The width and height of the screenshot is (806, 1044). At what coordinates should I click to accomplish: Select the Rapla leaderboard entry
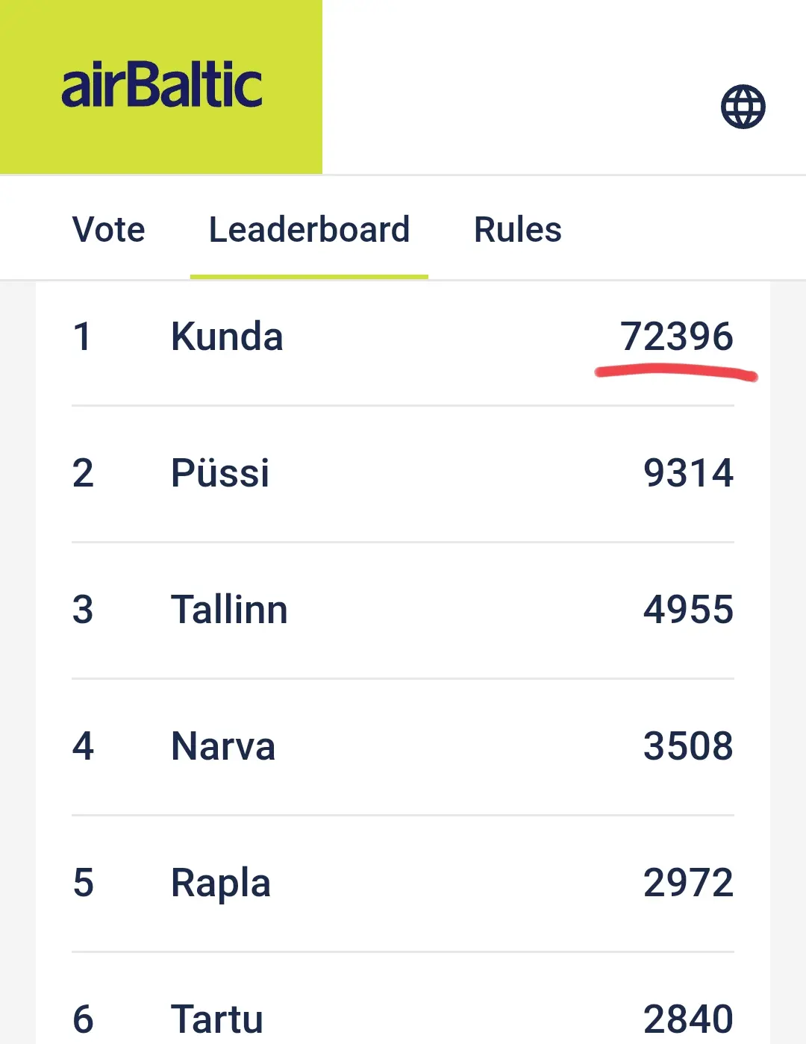click(403, 884)
